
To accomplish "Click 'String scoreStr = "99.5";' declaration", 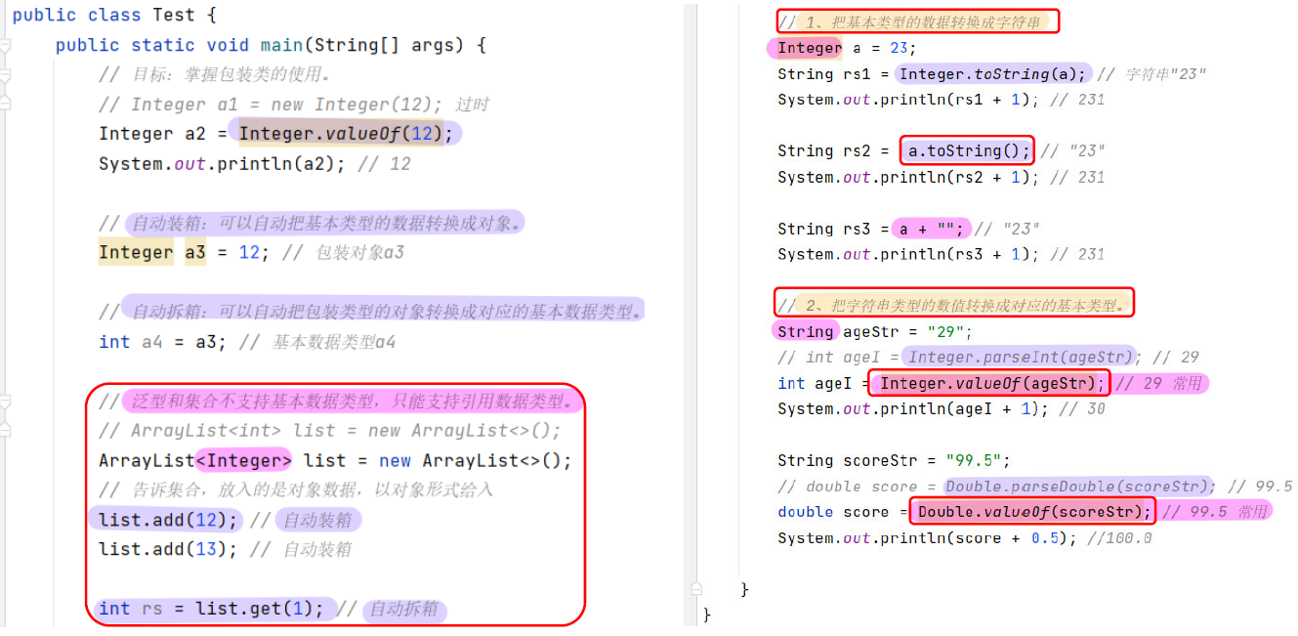I will pos(895,460).
